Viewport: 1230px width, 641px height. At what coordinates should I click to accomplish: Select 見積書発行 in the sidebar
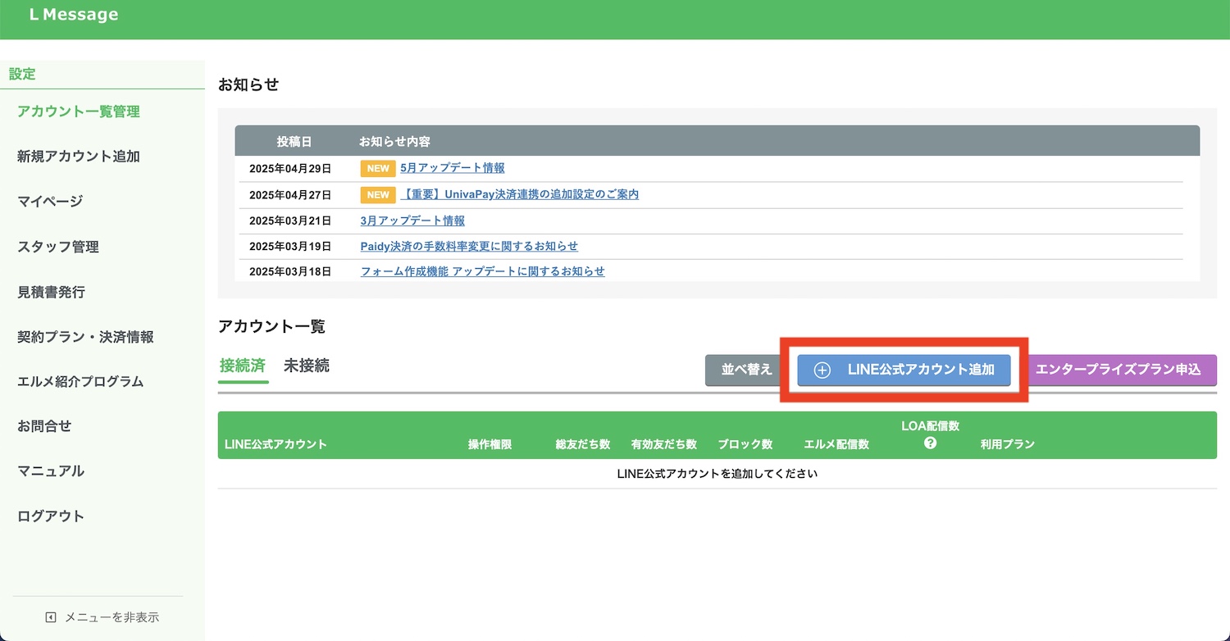click(x=51, y=292)
